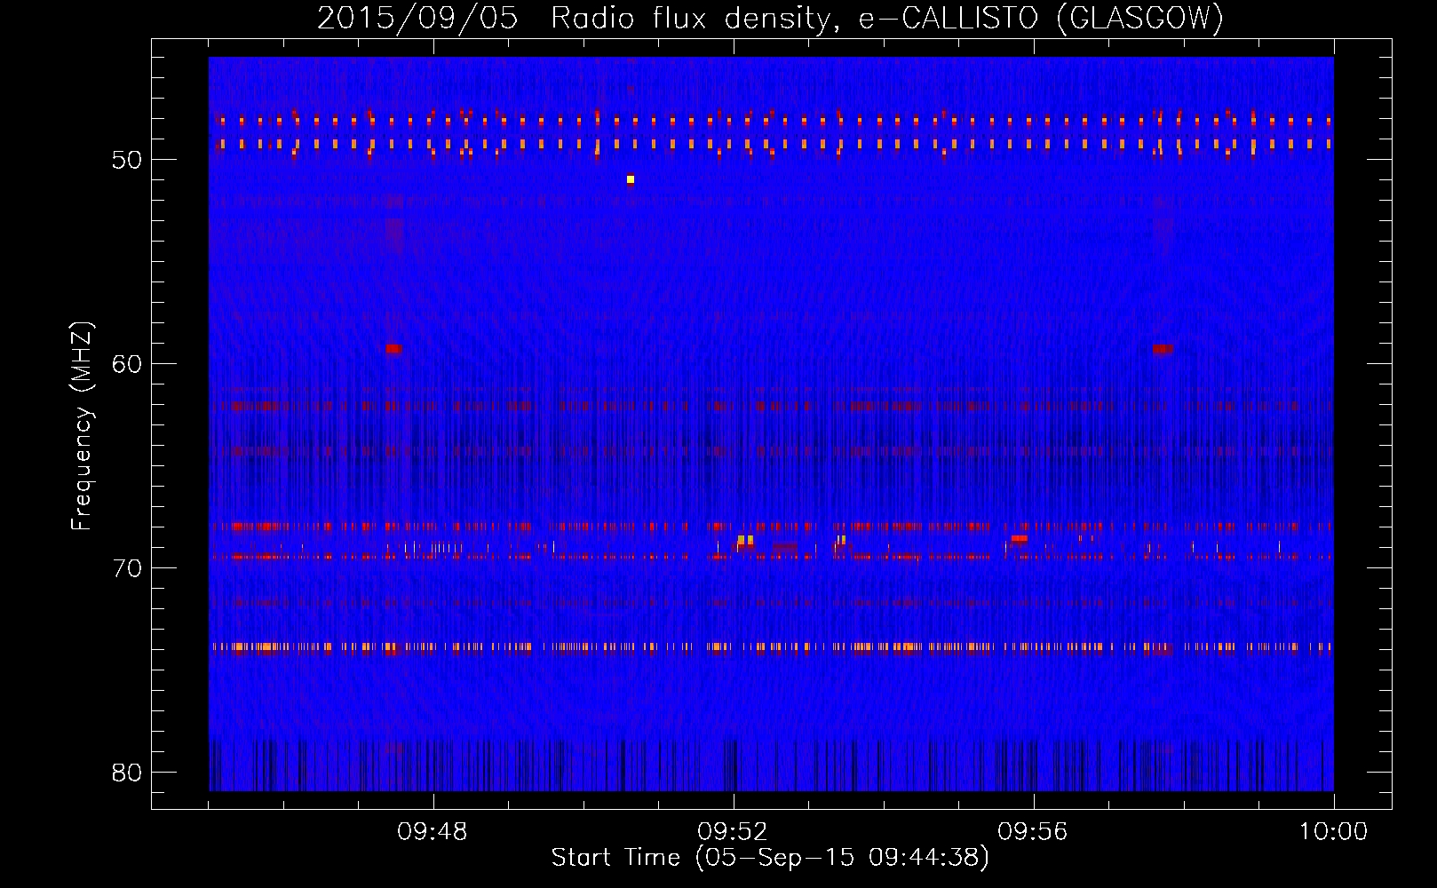Click the 10:00 time tick label
Image resolution: width=1437 pixels, height=888 pixels.
pyautogui.click(x=1334, y=832)
